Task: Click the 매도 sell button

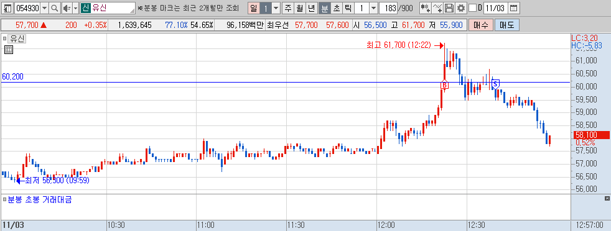Action: coord(506,25)
